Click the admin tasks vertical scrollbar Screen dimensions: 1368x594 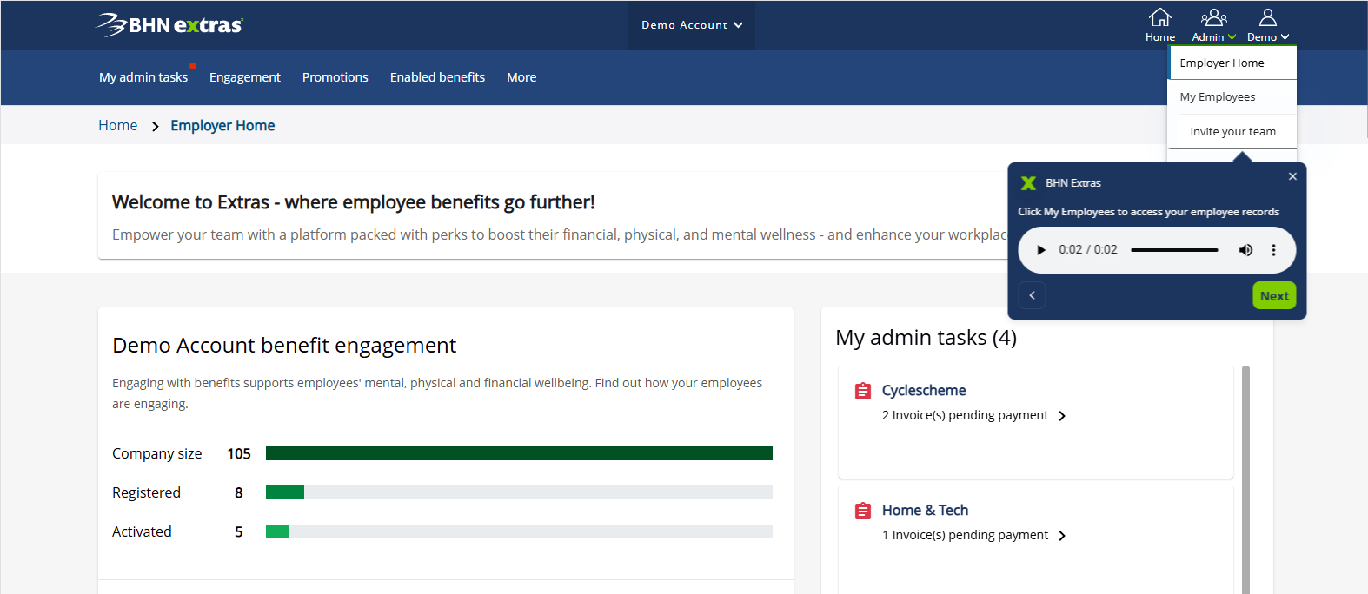coord(1245,479)
